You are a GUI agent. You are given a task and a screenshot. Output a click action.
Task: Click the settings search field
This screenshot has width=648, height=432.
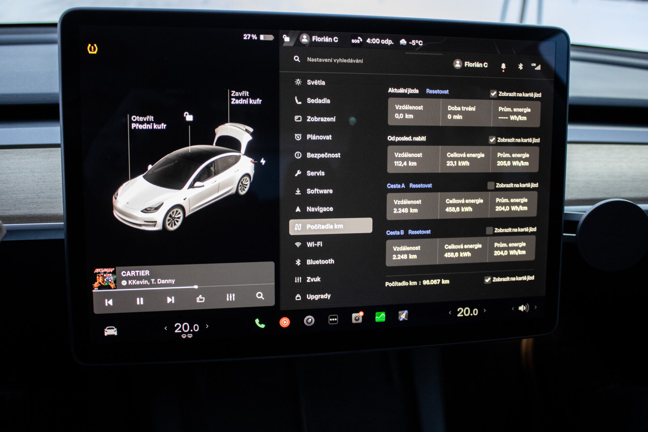coord(335,60)
